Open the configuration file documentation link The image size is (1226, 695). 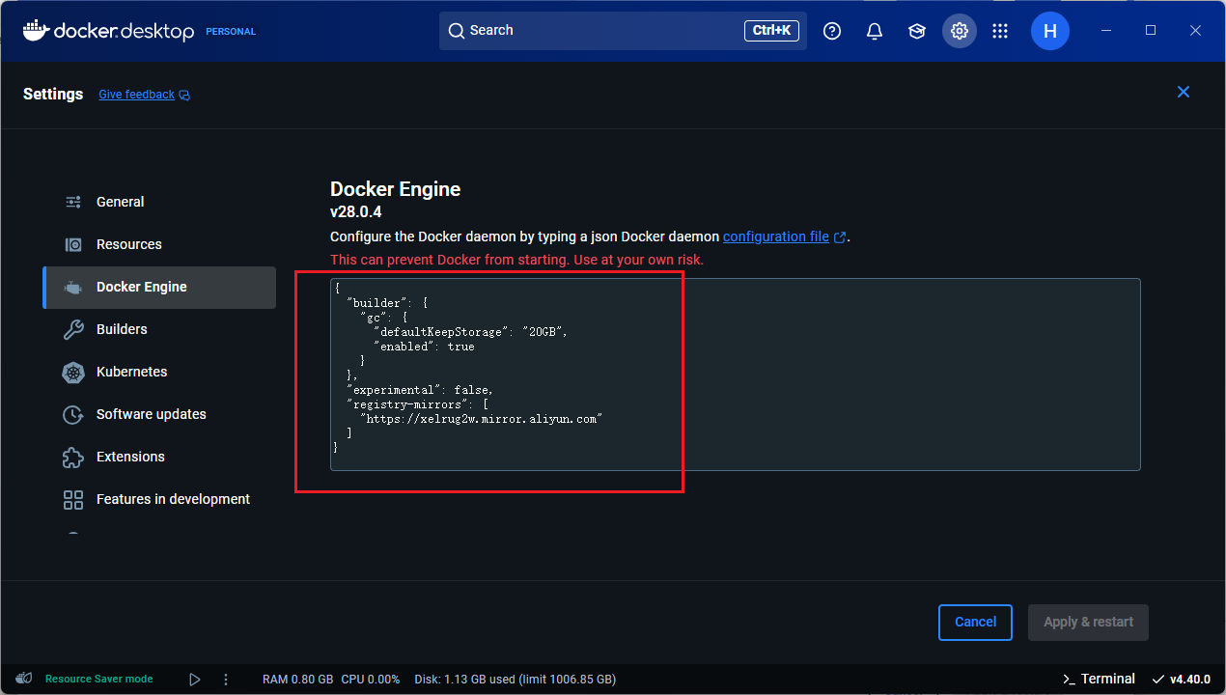777,236
